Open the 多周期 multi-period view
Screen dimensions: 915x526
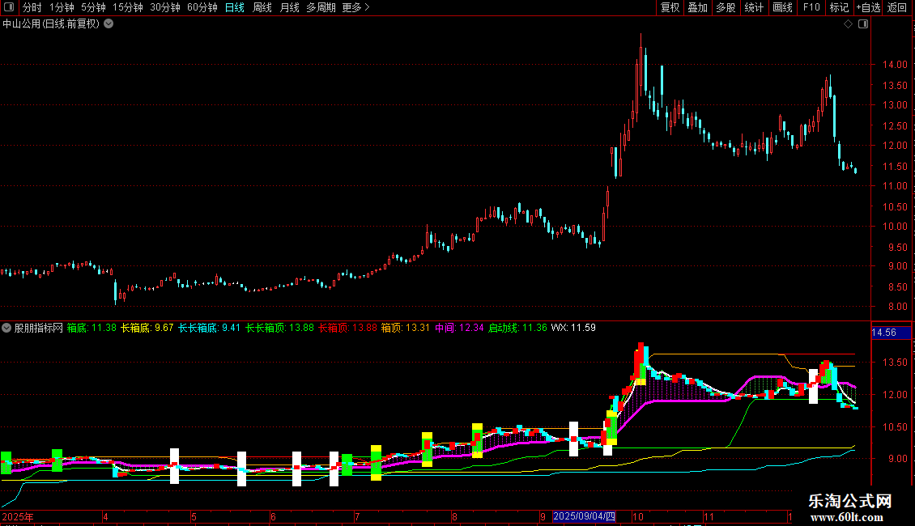(x=321, y=7)
